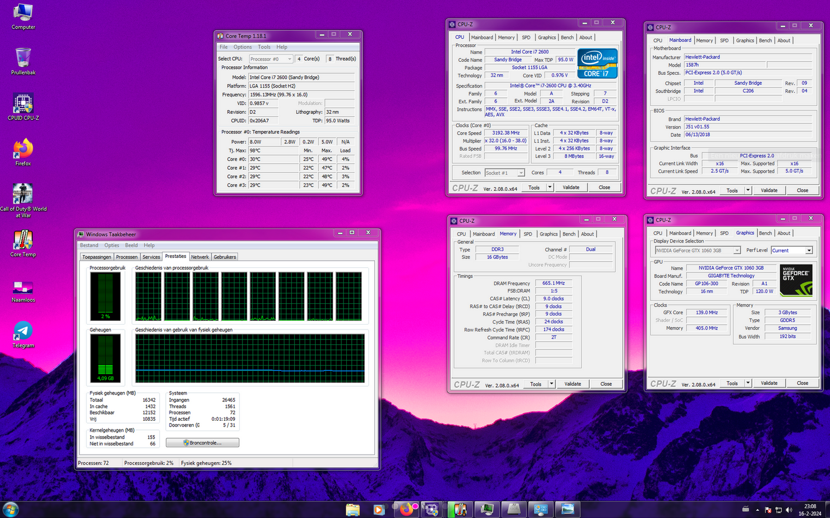The height and width of the screenshot is (518, 830).
Task: Click the Core Temp Frequency 1596.13MHz field
Action: coord(301,95)
